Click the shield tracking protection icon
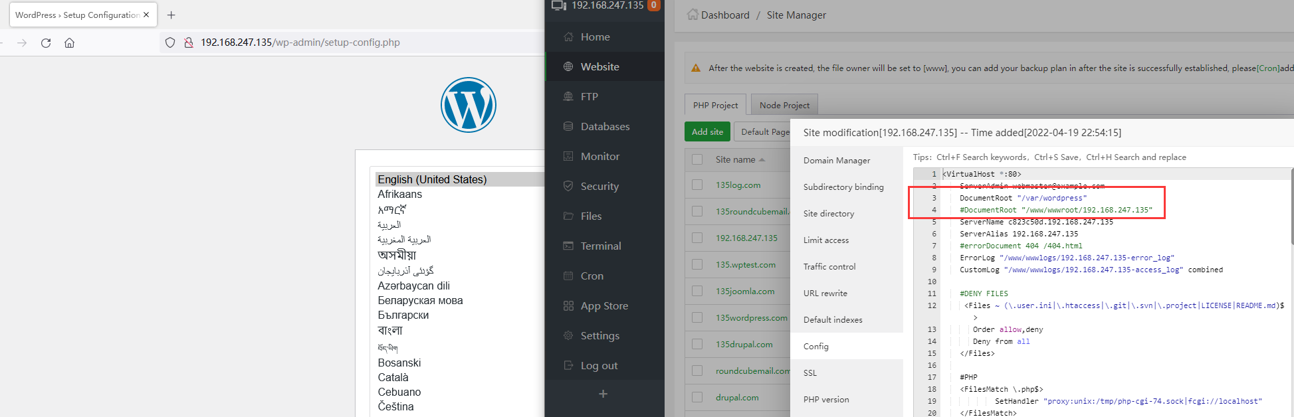 [170, 42]
